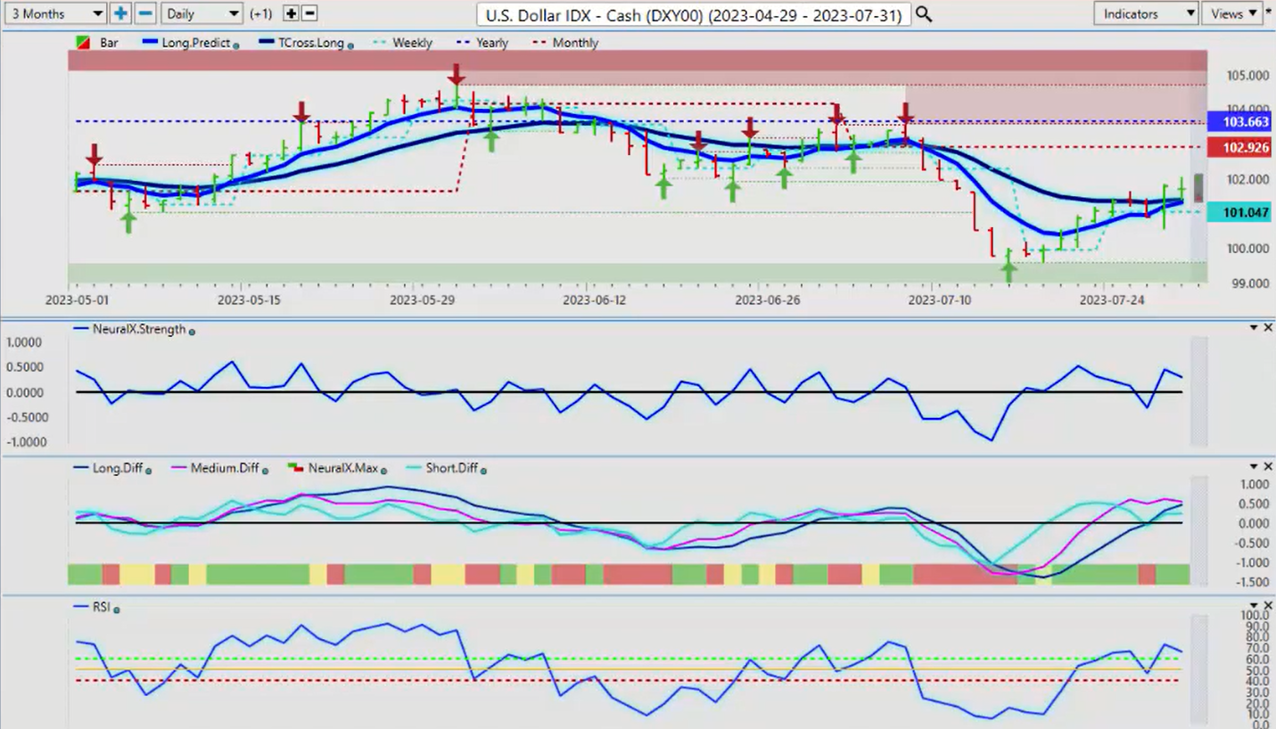Screen dimensions: 1276x729
Task: Click the green up arrow at the mid-July low
Action: pos(1008,271)
